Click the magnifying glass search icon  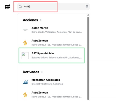pyautogui.click(x=20, y=7)
